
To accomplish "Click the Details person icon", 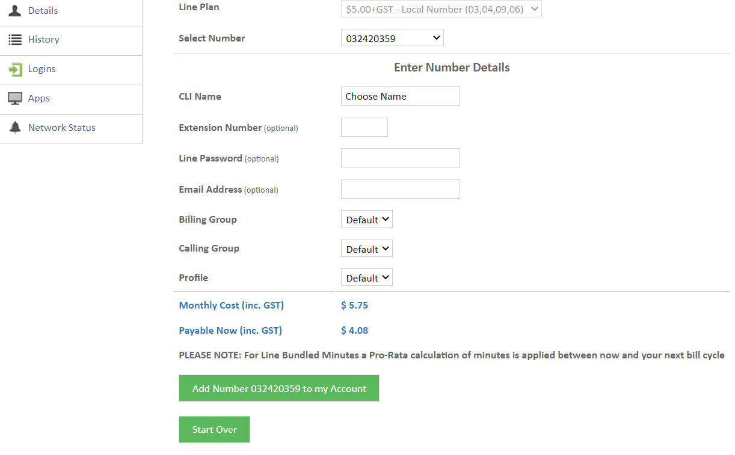I will [15, 10].
